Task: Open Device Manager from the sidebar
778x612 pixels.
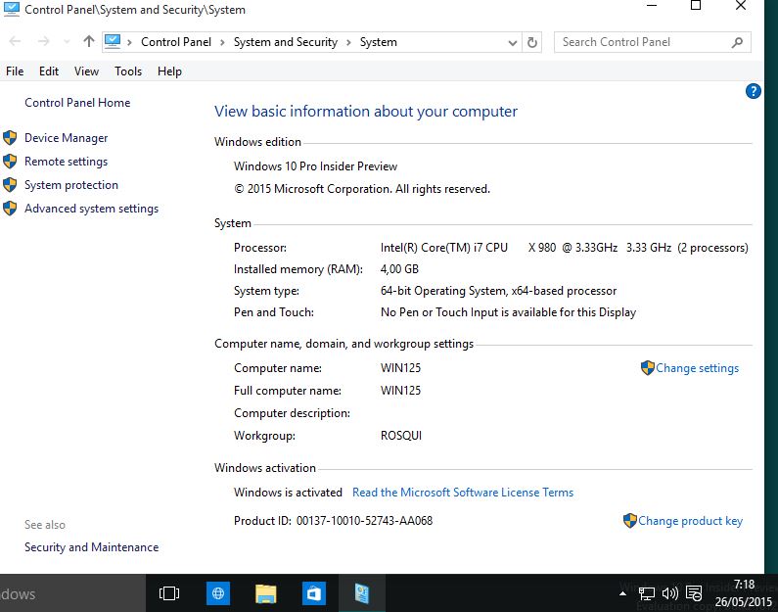Action: point(66,138)
